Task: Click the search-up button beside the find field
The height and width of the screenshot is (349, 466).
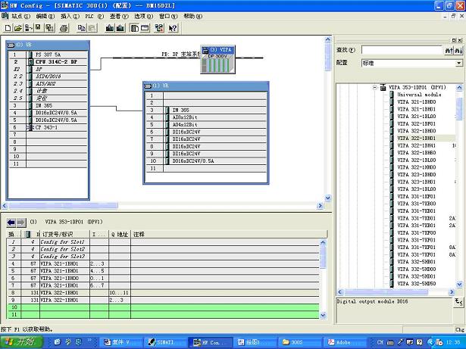Action: pos(449,50)
